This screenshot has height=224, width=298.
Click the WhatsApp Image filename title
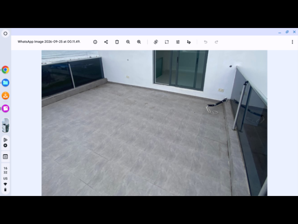[49, 42]
